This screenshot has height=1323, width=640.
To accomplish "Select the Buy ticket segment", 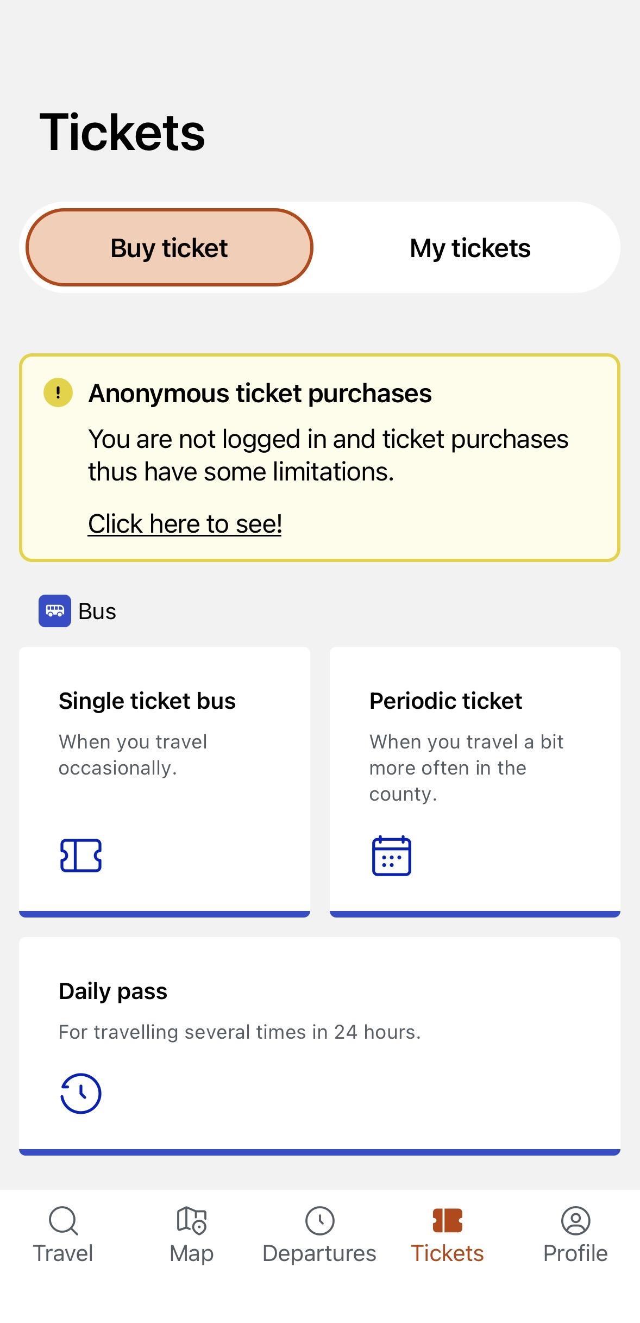I will click(169, 248).
